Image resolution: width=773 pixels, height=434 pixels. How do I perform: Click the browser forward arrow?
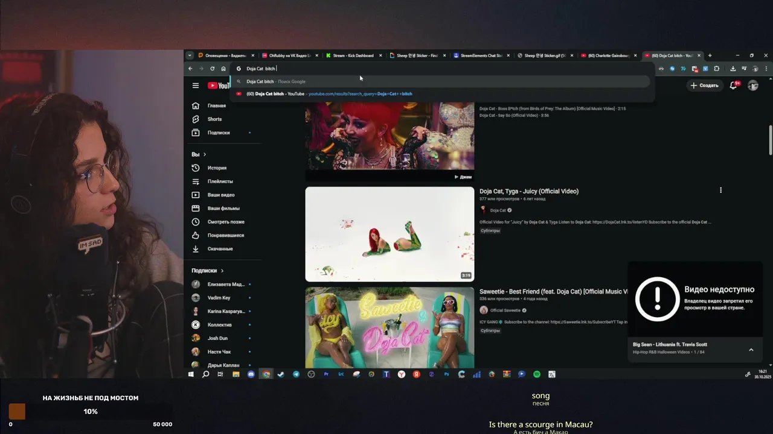coord(201,69)
